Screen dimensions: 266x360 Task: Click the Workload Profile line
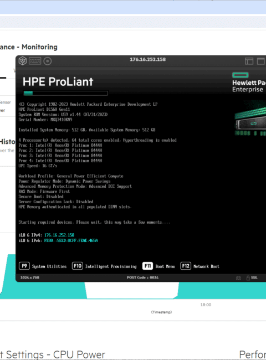click(71, 176)
